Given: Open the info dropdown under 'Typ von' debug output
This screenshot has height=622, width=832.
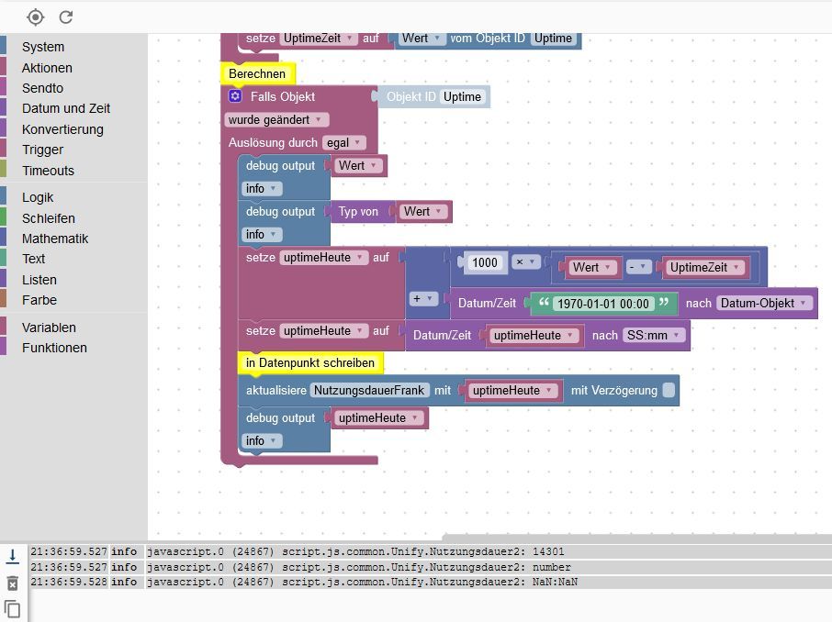Looking at the screenshot, I should click(262, 234).
